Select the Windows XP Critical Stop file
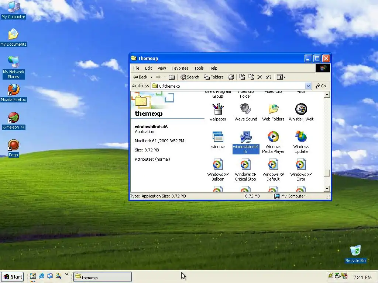 (245, 170)
